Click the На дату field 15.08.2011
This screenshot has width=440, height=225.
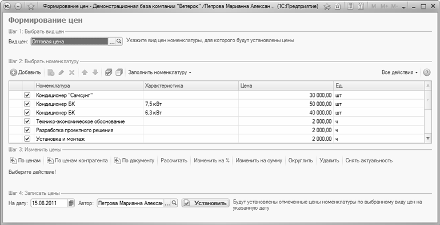(x=49, y=203)
